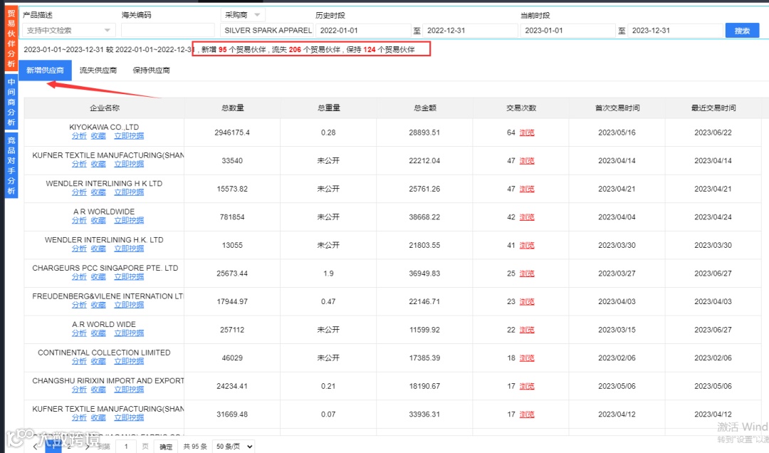Click 立即挖掘 for WENDLER INTERLINING H K LTD

128,192
